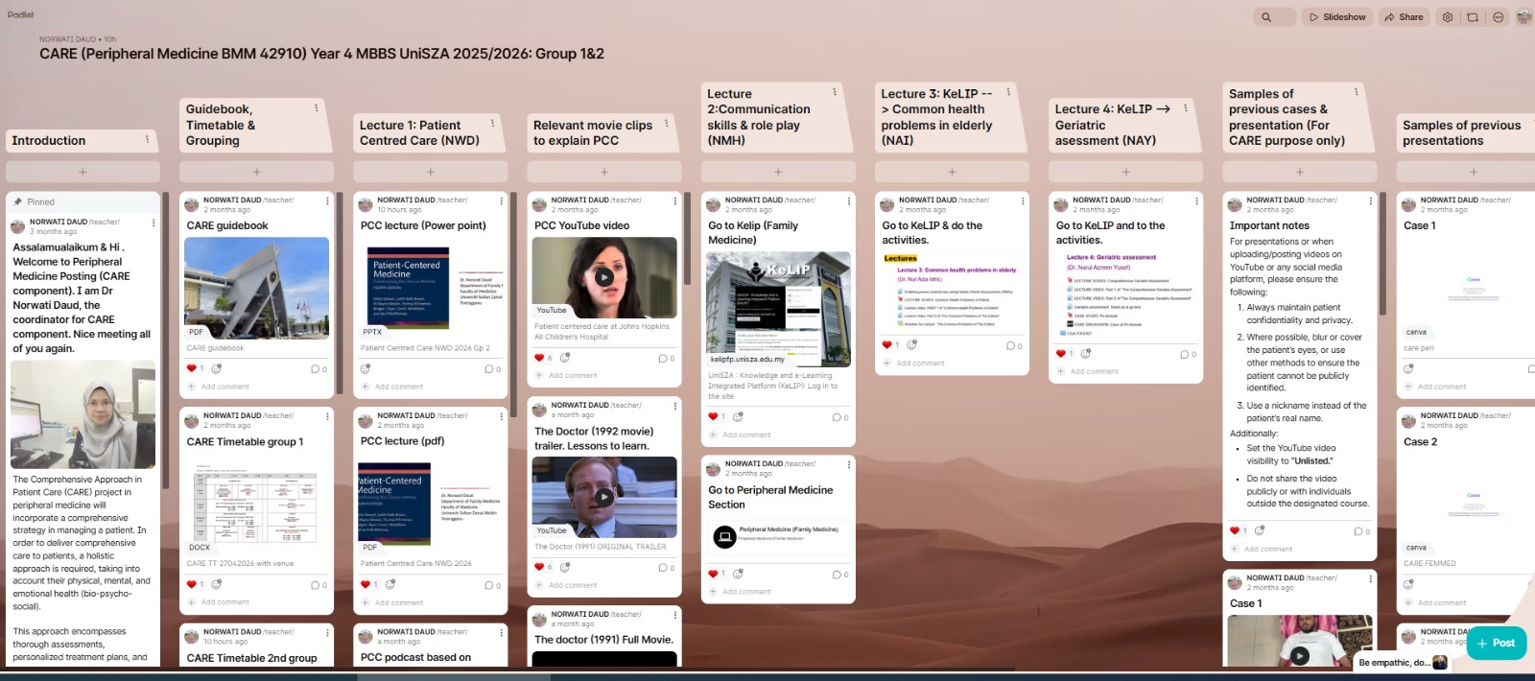Image resolution: width=1535 pixels, height=681 pixels.
Task: Open the board settings gear icon
Action: (x=1448, y=17)
